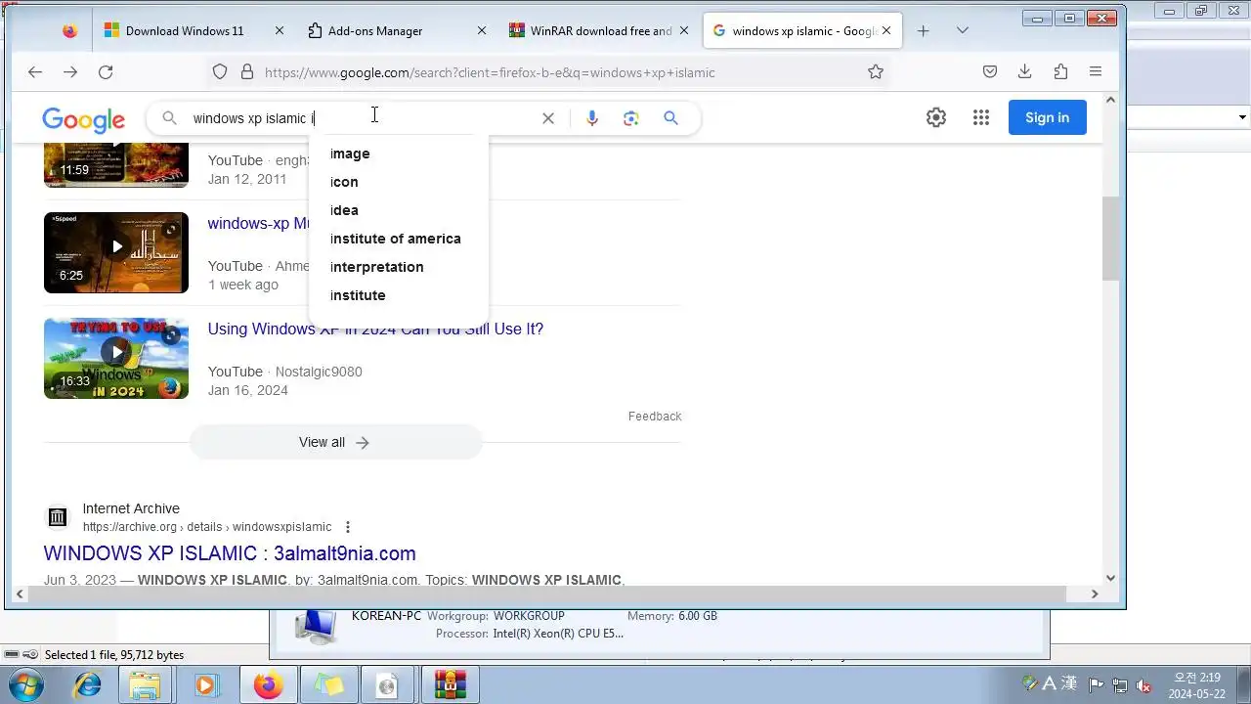Clear the Google search box
Image resolution: width=1251 pixels, height=704 pixels.
point(548,118)
